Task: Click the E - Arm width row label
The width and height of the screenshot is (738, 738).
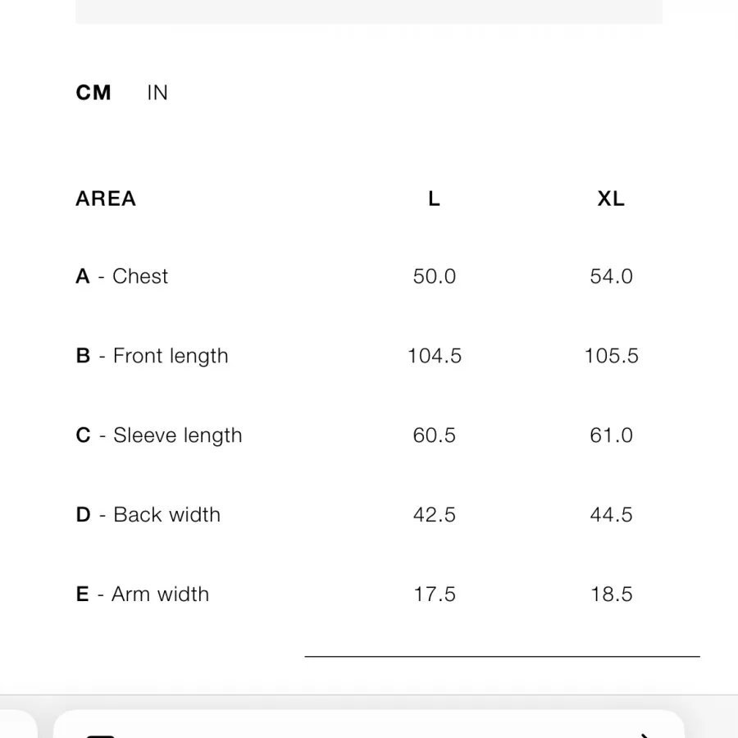Action: (143, 594)
